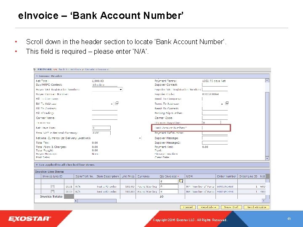
Task: Click the Unit Price column header
Action: tap(128, 176)
